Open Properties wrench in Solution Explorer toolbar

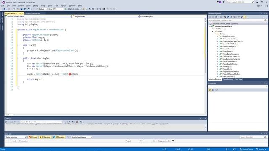tap(242, 17)
